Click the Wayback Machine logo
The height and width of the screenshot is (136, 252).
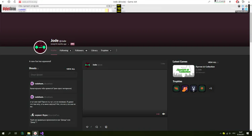tap(9, 8)
